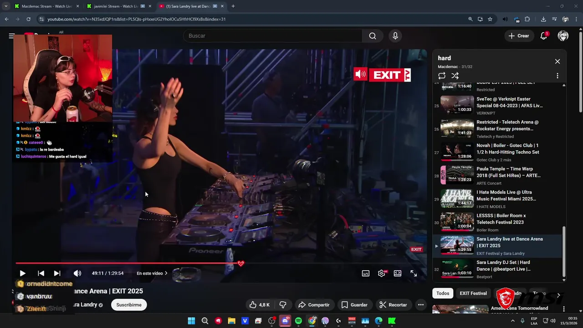583x328 pixels.
Task: Subscribe with the Suscribirme button
Action: pyautogui.click(x=129, y=305)
